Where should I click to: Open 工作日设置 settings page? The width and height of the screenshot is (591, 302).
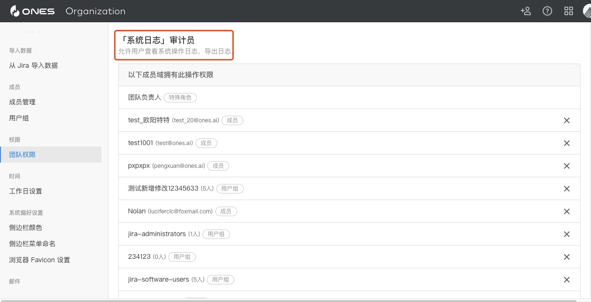[26, 191]
